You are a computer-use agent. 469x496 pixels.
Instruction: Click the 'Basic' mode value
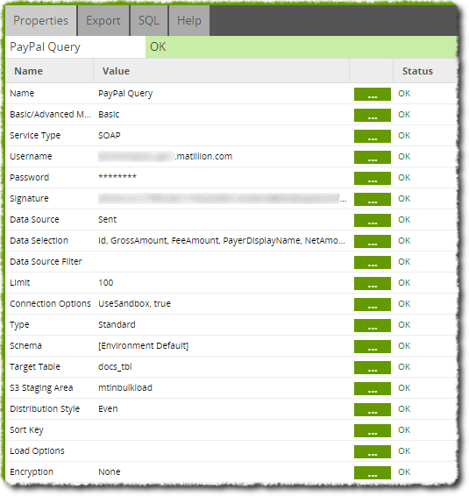click(109, 115)
